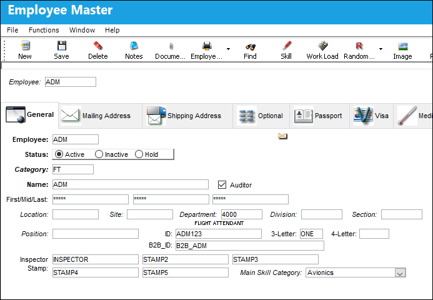Expand the Main Skill Category dropdown
433x300 pixels.
tap(401, 273)
